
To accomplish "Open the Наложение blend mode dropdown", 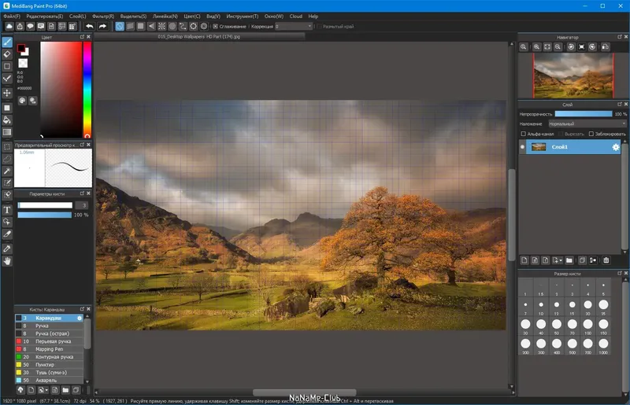I will pyautogui.click(x=587, y=124).
